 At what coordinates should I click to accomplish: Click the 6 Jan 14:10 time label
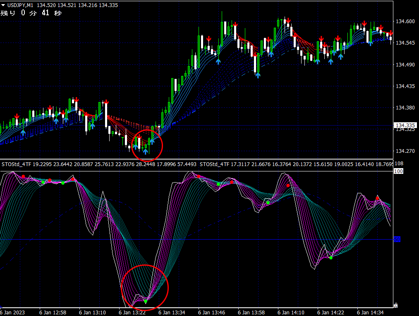pos(291,312)
